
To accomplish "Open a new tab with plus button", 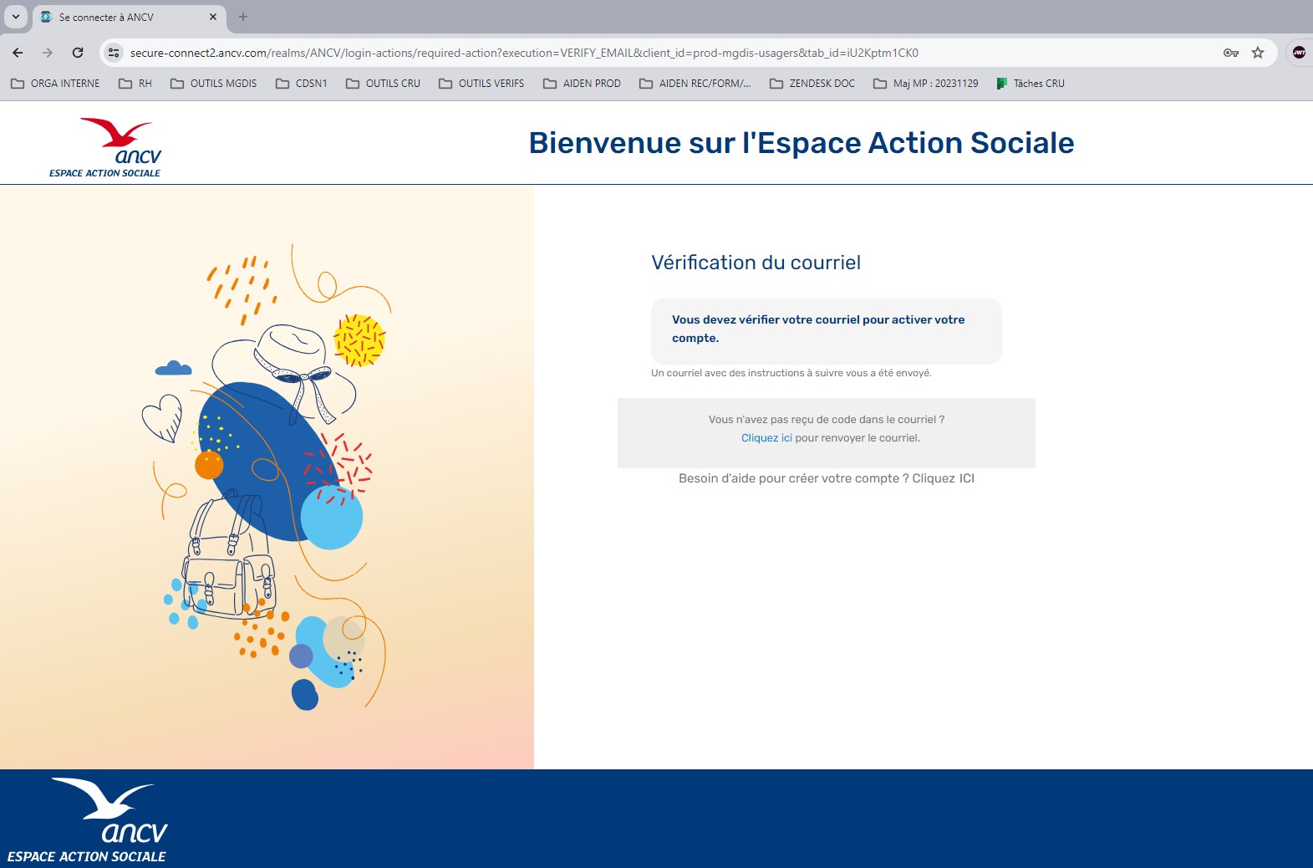I will click(x=243, y=17).
